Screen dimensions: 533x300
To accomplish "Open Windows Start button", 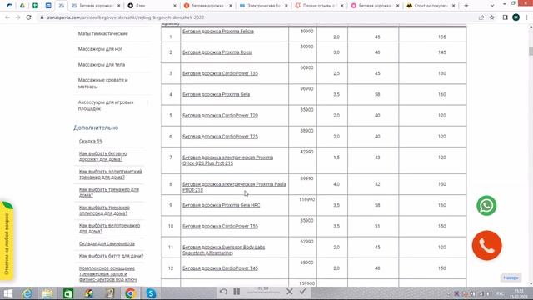I will 7,293.
